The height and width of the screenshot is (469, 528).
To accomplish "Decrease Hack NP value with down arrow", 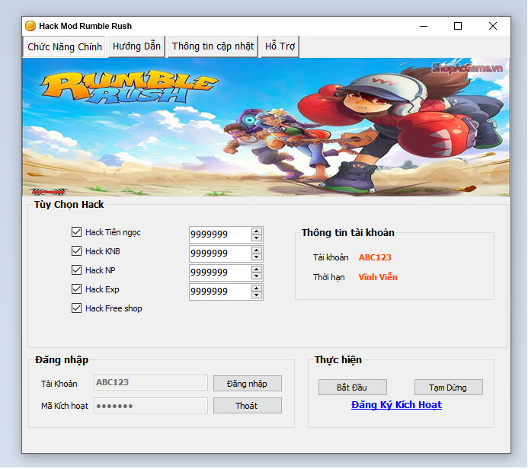I will click(x=257, y=276).
